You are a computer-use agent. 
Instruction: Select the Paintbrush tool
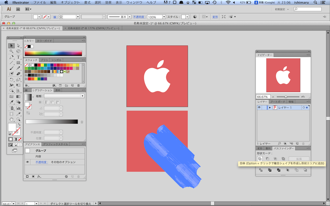tap(12, 68)
